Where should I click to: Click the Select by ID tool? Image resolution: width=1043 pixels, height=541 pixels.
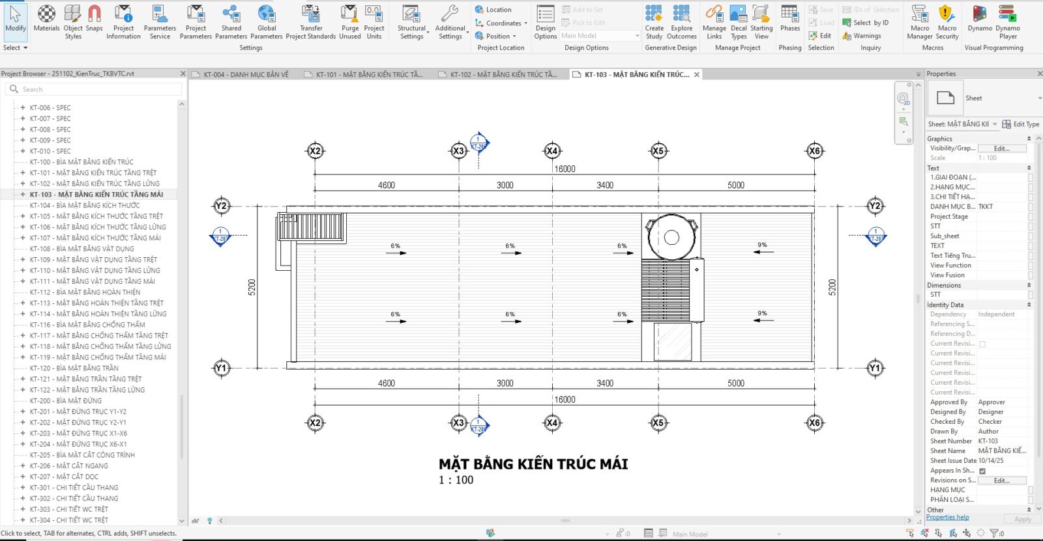(x=866, y=23)
